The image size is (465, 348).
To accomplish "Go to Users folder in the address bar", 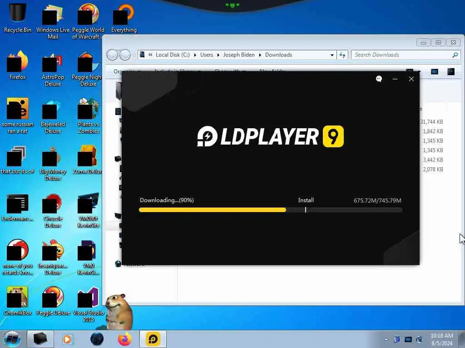I will coord(207,55).
